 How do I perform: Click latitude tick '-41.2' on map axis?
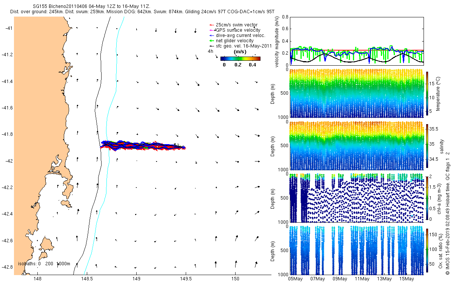point(7,55)
